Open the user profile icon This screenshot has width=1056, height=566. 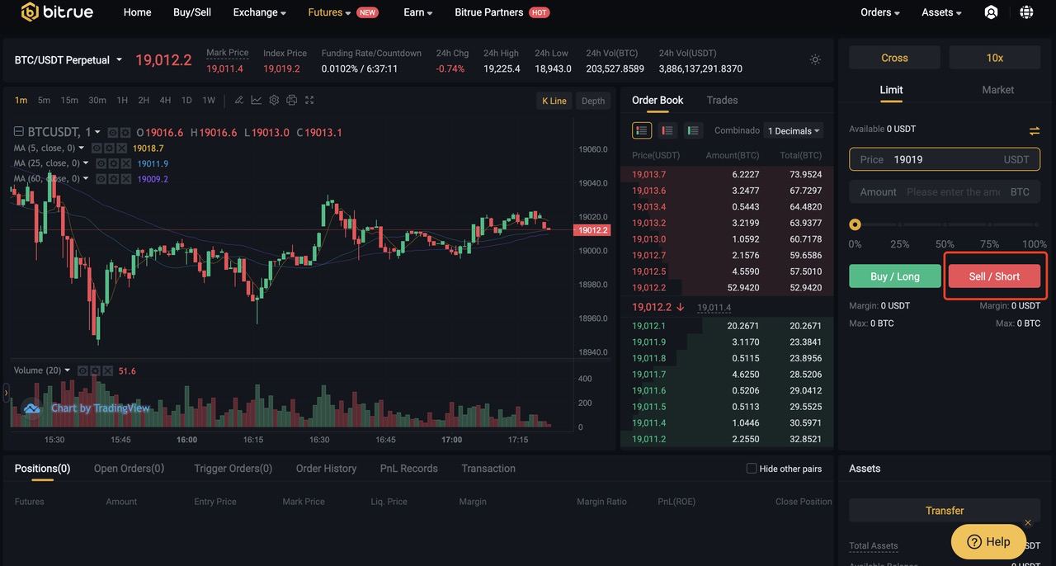point(992,12)
